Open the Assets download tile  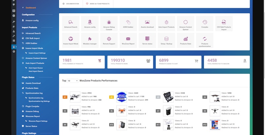[x=147, y=23]
